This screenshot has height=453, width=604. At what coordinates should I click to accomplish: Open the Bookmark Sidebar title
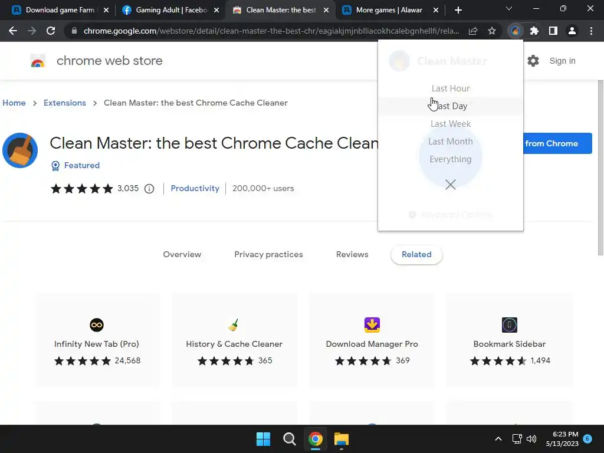pyautogui.click(x=509, y=344)
